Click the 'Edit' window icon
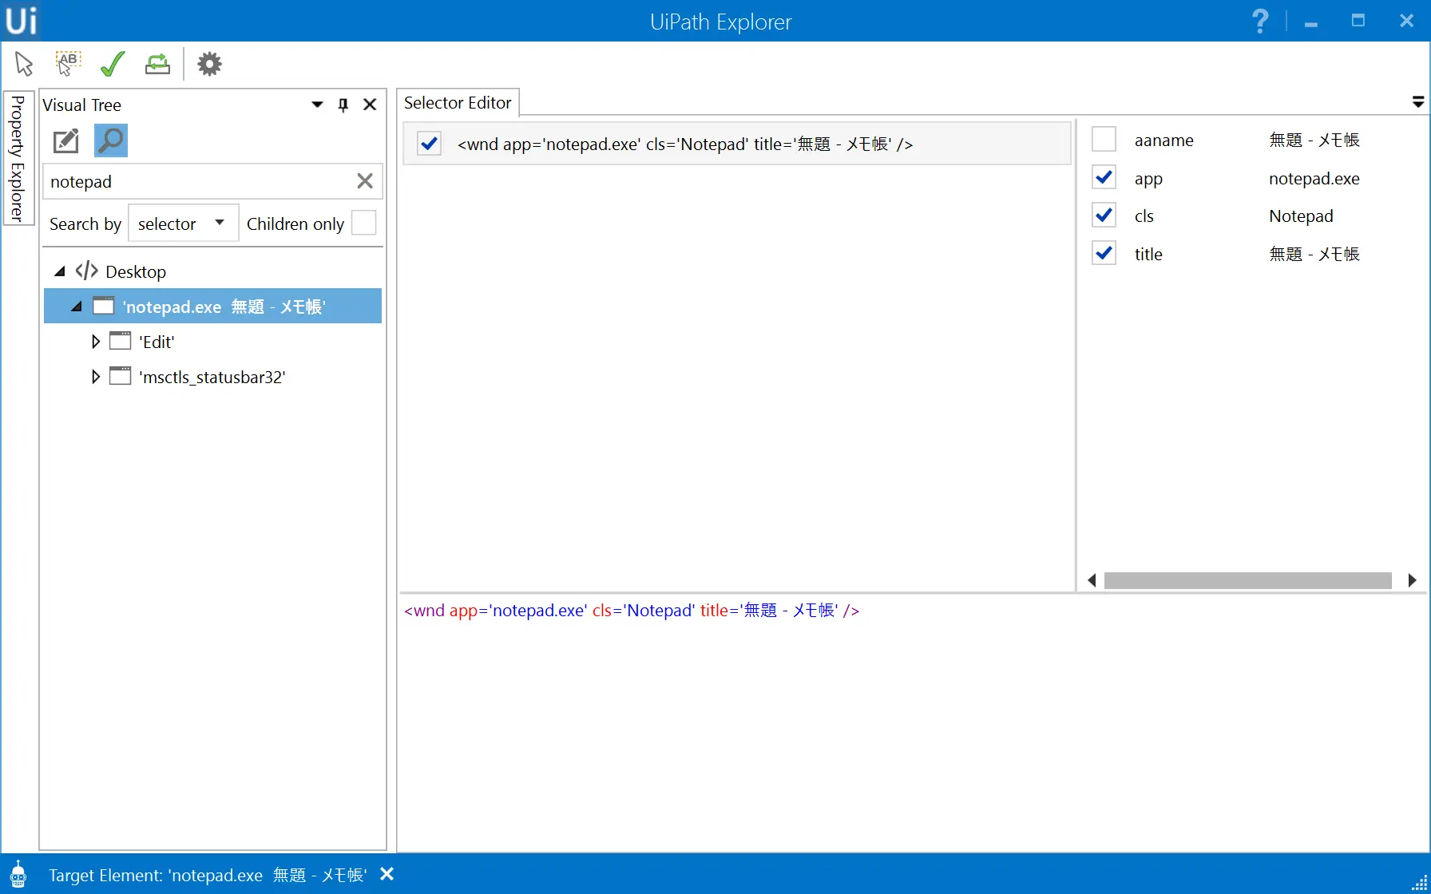The width and height of the screenshot is (1431, 894). click(120, 342)
